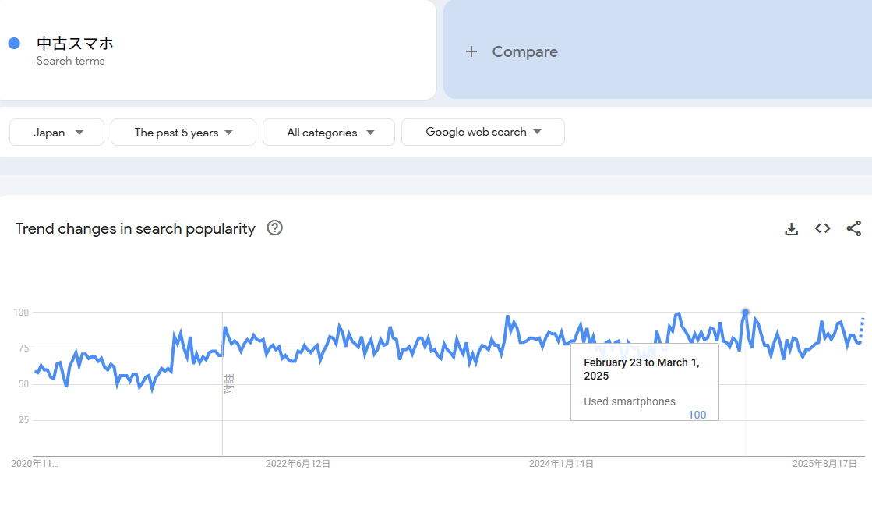
Task: Click the plus icon in the Compare box
Action: pos(471,51)
